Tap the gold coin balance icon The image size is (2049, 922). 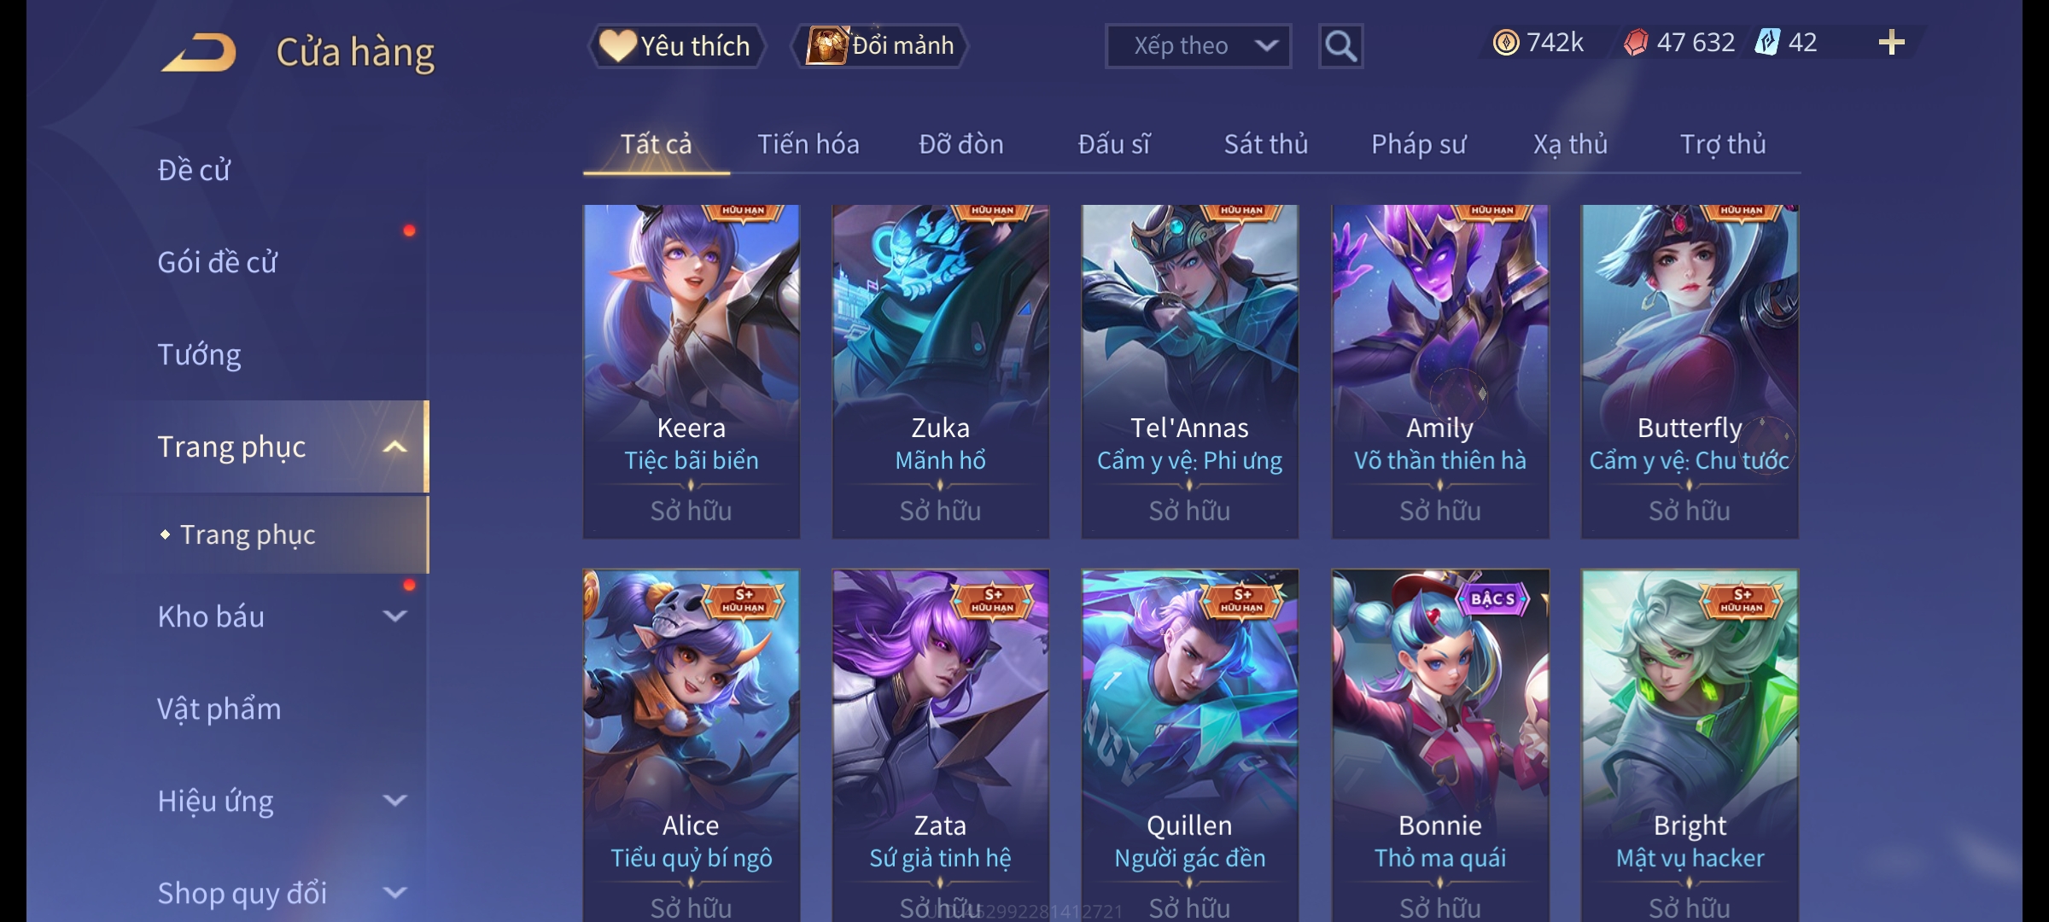click(1506, 43)
